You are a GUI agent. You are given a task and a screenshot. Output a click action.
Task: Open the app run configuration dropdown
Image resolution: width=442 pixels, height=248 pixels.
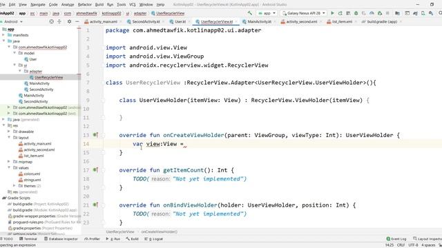[267, 13]
